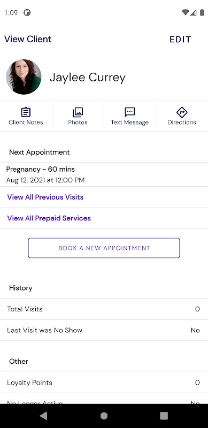Click Book a New Appointment button
208x428 pixels.
104,248
